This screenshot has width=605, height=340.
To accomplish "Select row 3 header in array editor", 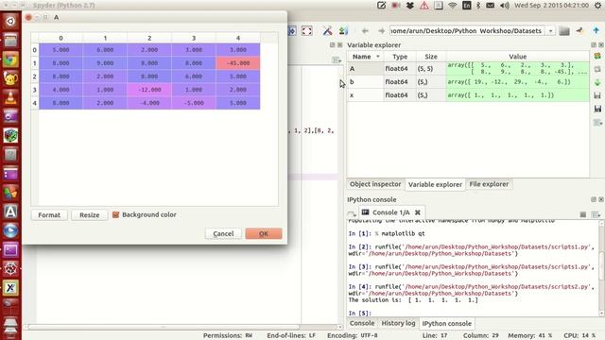I will 35,90.
